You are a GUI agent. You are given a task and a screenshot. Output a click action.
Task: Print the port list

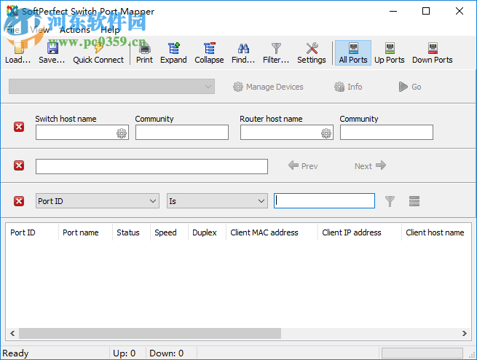tap(144, 53)
